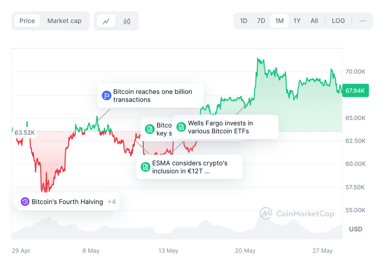Image resolution: width=386 pixels, height=256 pixels.
Task: Click the 67.94K current price label
Action: point(355,90)
